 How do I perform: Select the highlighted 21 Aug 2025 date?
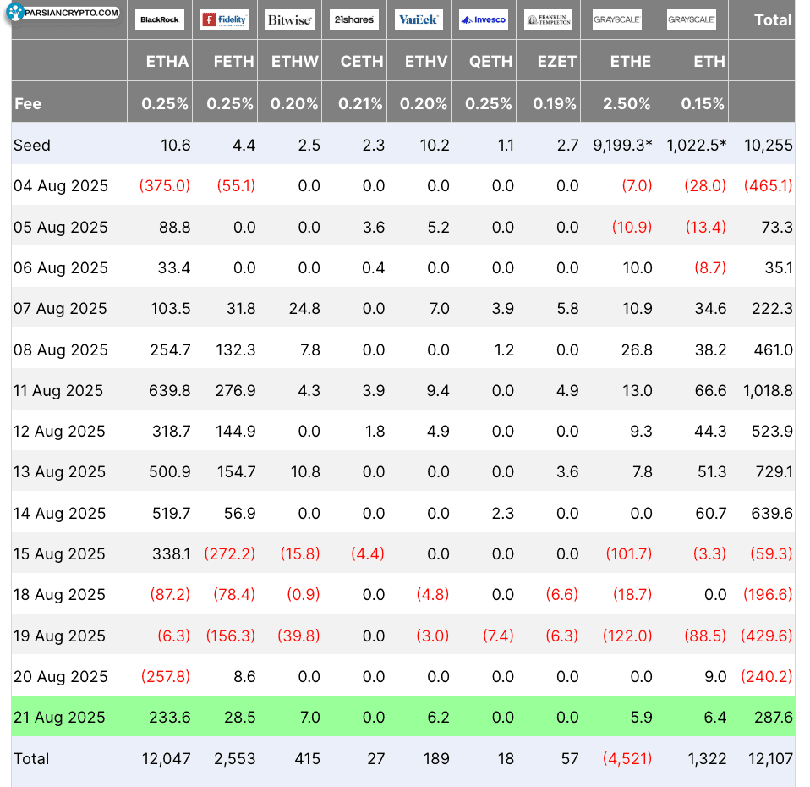coord(59,718)
